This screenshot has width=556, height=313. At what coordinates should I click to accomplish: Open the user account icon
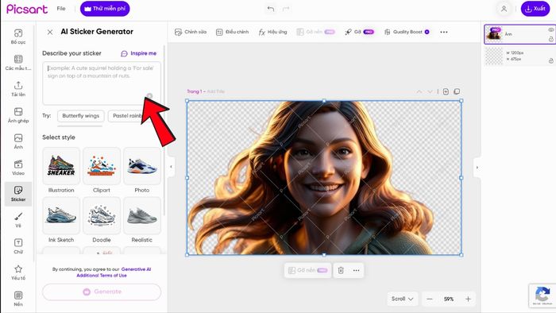(x=504, y=9)
